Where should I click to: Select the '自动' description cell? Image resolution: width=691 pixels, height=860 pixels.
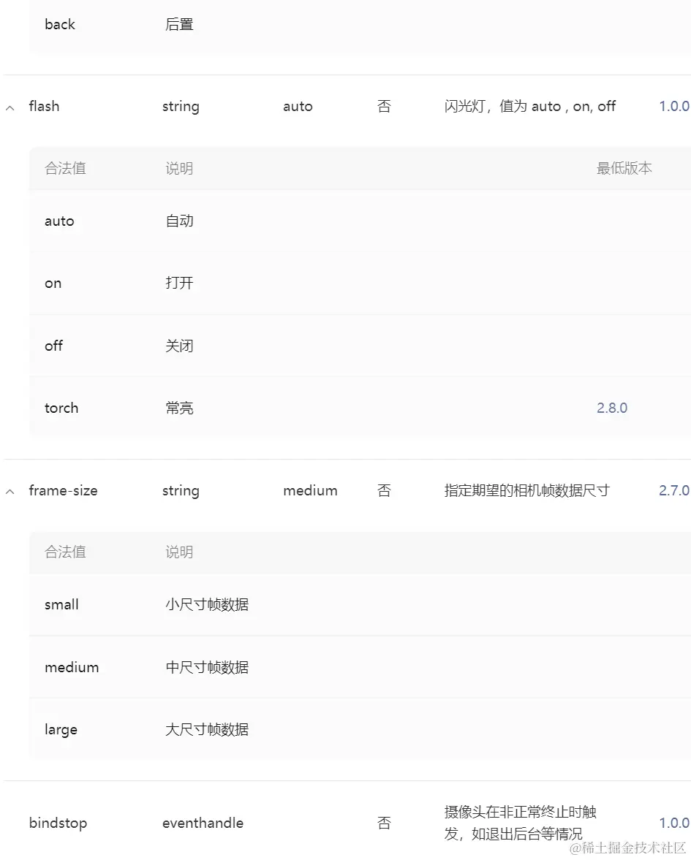[x=179, y=221]
